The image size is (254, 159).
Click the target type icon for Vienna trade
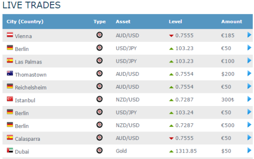click(99, 35)
